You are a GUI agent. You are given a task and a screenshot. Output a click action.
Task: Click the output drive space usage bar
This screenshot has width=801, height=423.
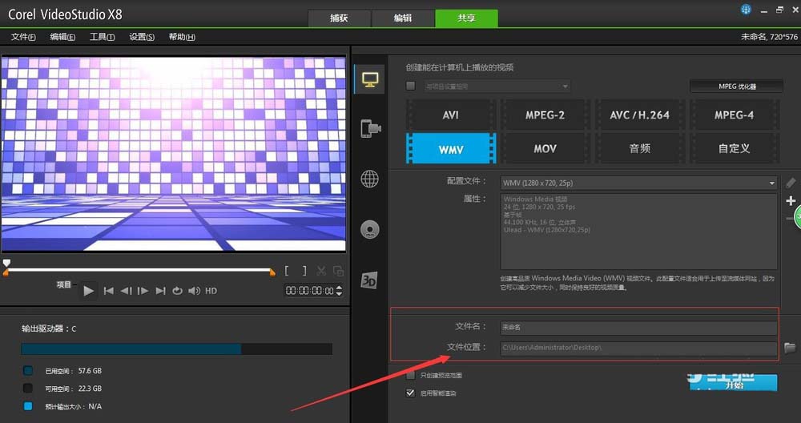[177, 349]
